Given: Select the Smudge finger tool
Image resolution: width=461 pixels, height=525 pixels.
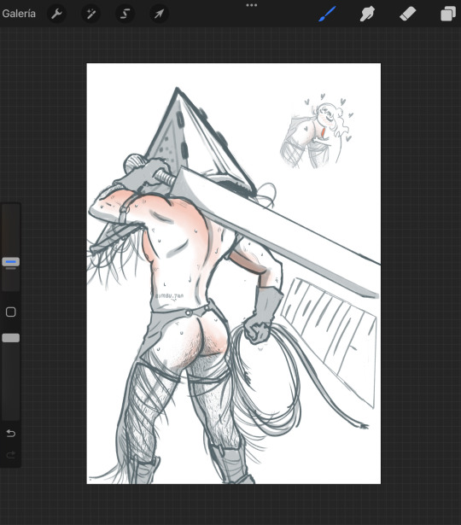Looking at the screenshot, I should 367,14.
